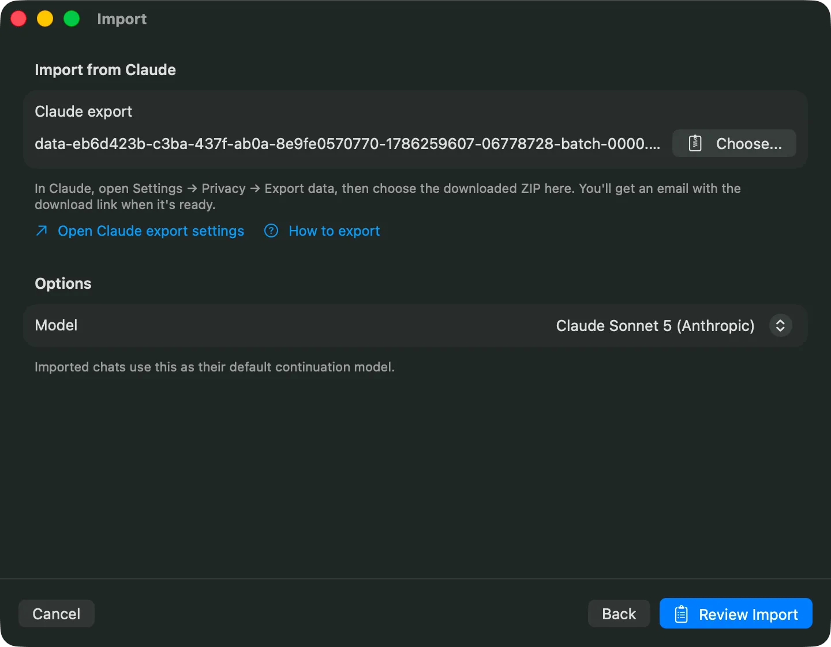Viewport: 831px width, 647px height.
Task: Minimize the Import window with yellow button
Action: (45, 19)
